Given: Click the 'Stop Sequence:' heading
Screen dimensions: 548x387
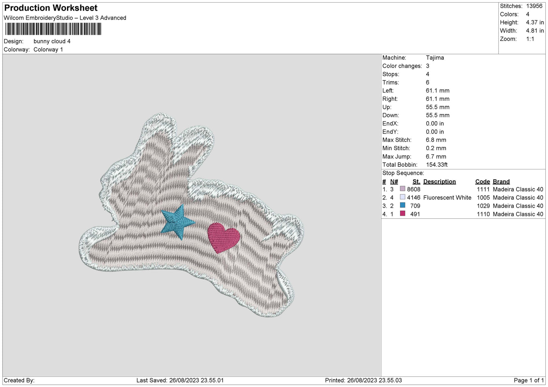Looking at the screenshot, I should [x=403, y=173].
